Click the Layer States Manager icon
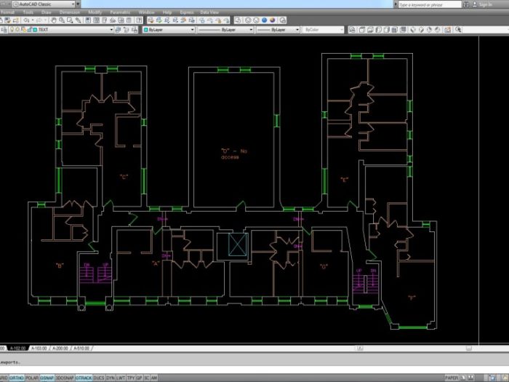This screenshot has width=509, height=382. point(135,30)
